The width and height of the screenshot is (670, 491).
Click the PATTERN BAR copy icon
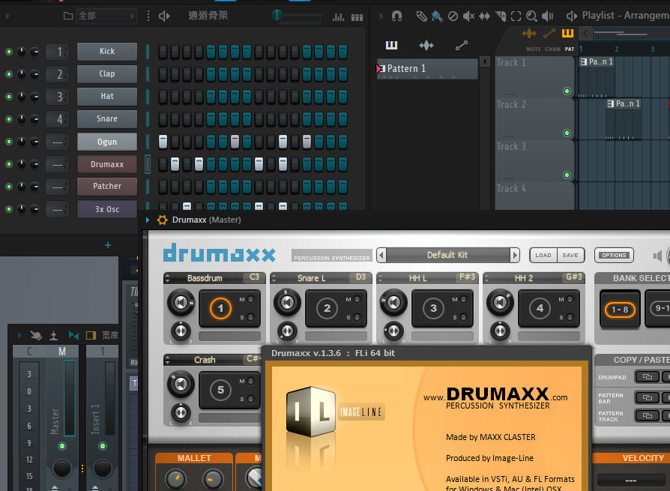click(648, 397)
